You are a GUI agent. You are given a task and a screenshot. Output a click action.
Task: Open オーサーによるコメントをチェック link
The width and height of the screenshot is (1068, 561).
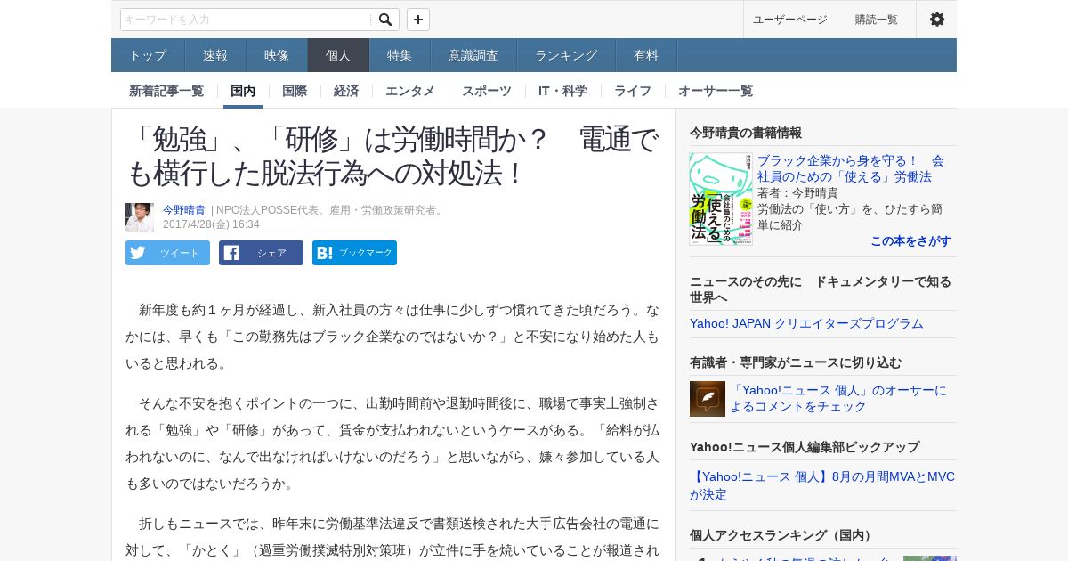tap(838, 398)
